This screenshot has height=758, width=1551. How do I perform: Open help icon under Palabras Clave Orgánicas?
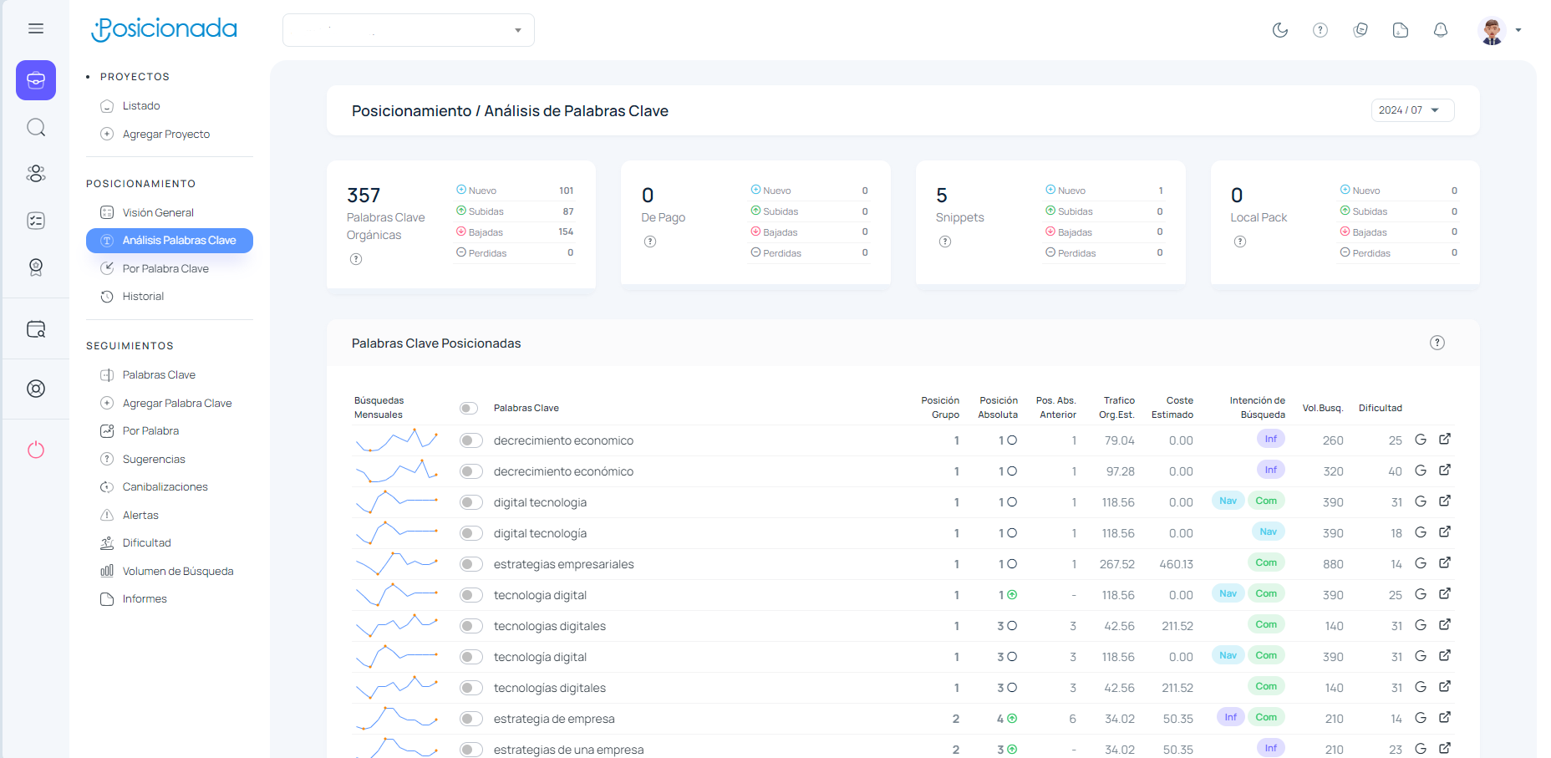356,259
